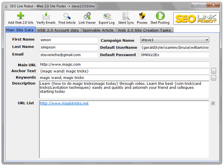Click the SEO Link Robot logo
Image resolution: width=224 pixels, height=166 pixels.
tap(196, 17)
